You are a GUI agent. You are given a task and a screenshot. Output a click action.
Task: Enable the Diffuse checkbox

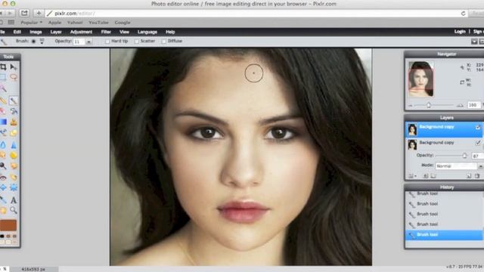point(163,41)
